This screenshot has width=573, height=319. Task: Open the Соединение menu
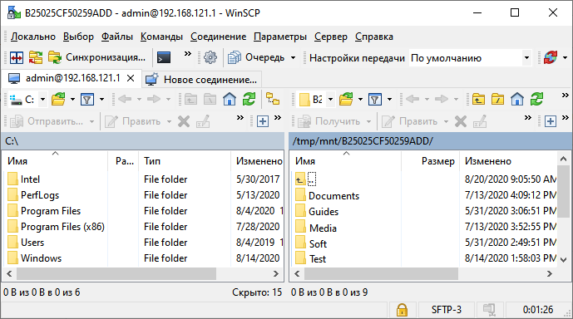point(218,37)
